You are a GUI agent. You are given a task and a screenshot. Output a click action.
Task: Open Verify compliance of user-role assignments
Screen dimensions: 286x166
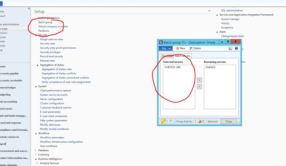click(66, 82)
